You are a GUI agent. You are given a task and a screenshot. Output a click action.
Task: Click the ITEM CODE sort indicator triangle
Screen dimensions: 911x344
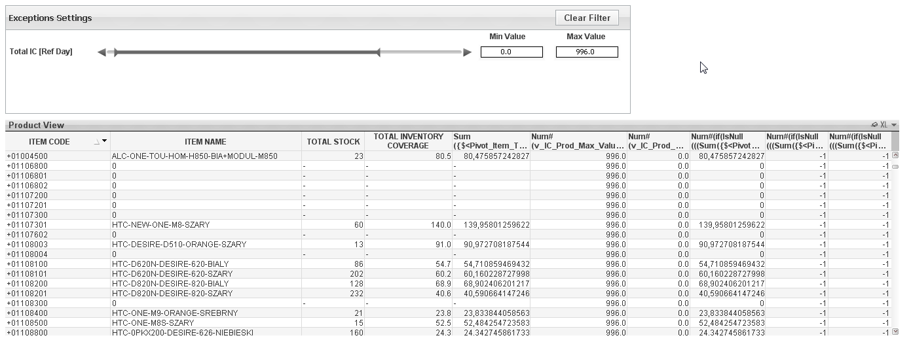coord(96,142)
